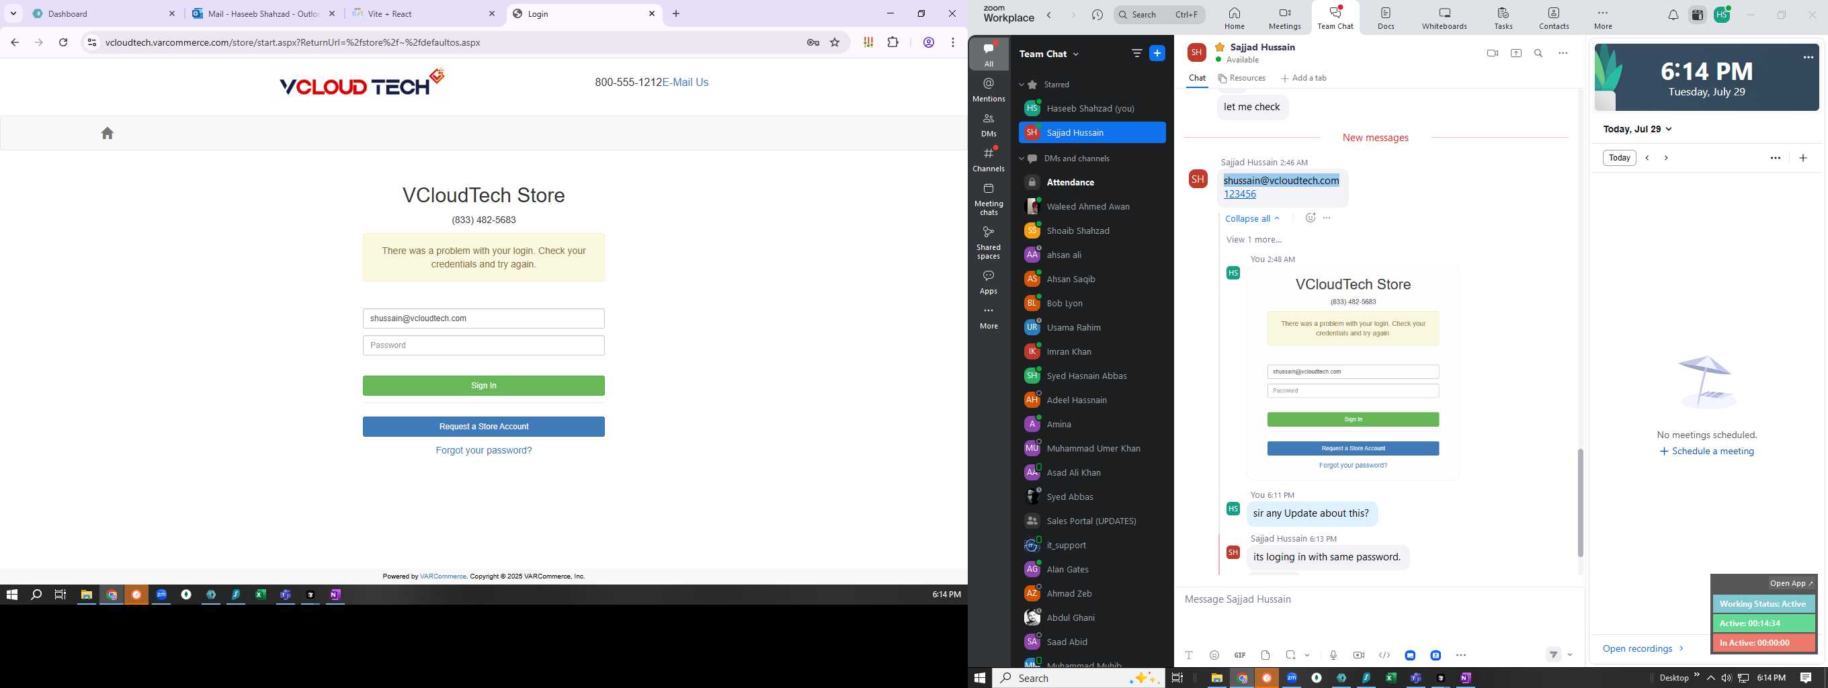
Task: Open the login screenshot thumbnail in chat
Action: click(x=1353, y=373)
